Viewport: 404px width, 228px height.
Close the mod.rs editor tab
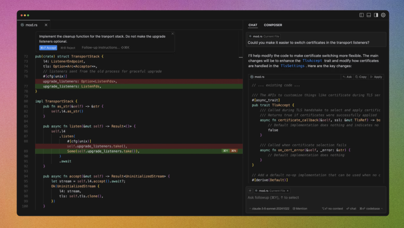coord(46,25)
